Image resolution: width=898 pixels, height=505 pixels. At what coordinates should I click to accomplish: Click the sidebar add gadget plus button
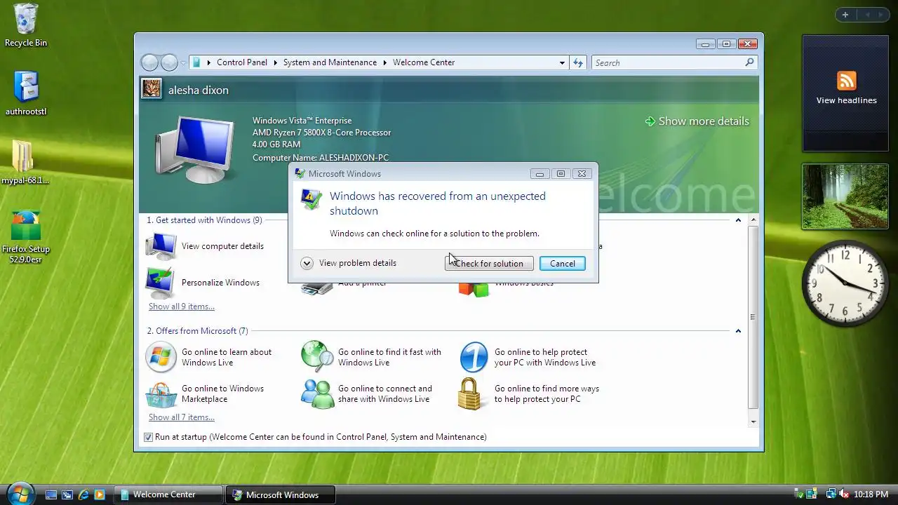(x=845, y=14)
